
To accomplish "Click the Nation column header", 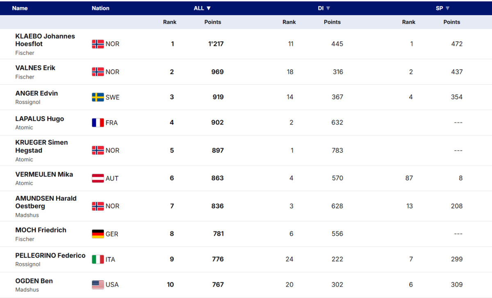I will pos(100,8).
